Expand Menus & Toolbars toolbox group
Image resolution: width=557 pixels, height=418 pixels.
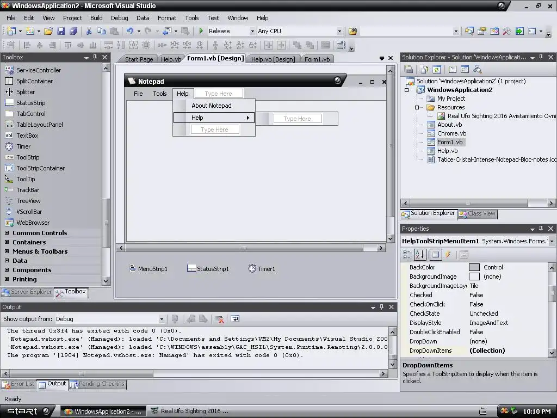(7, 251)
